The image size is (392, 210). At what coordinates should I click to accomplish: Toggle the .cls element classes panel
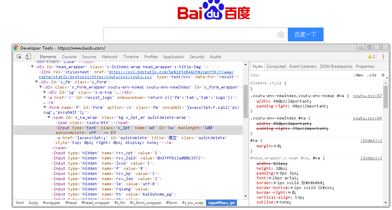(x=372, y=75)
